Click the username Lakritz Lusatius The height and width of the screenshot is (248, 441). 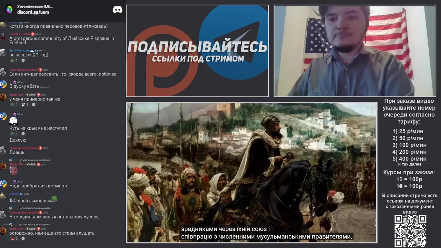click(20, 34)
